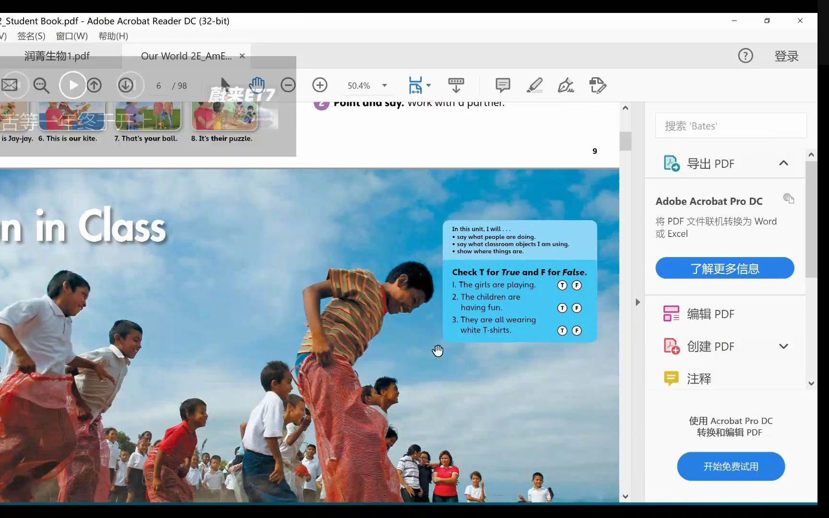829x518 pixels.
Task: Click the fit page width icon
Action: pyautogui.click(x=415, y=85)
